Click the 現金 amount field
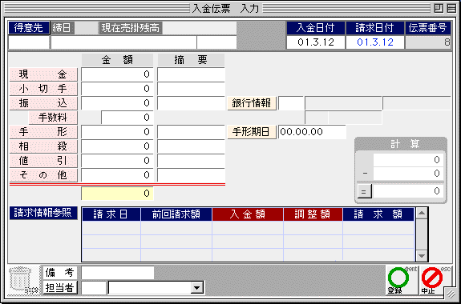The width and height of the screenshot is (461, 304). click(117, 74)
